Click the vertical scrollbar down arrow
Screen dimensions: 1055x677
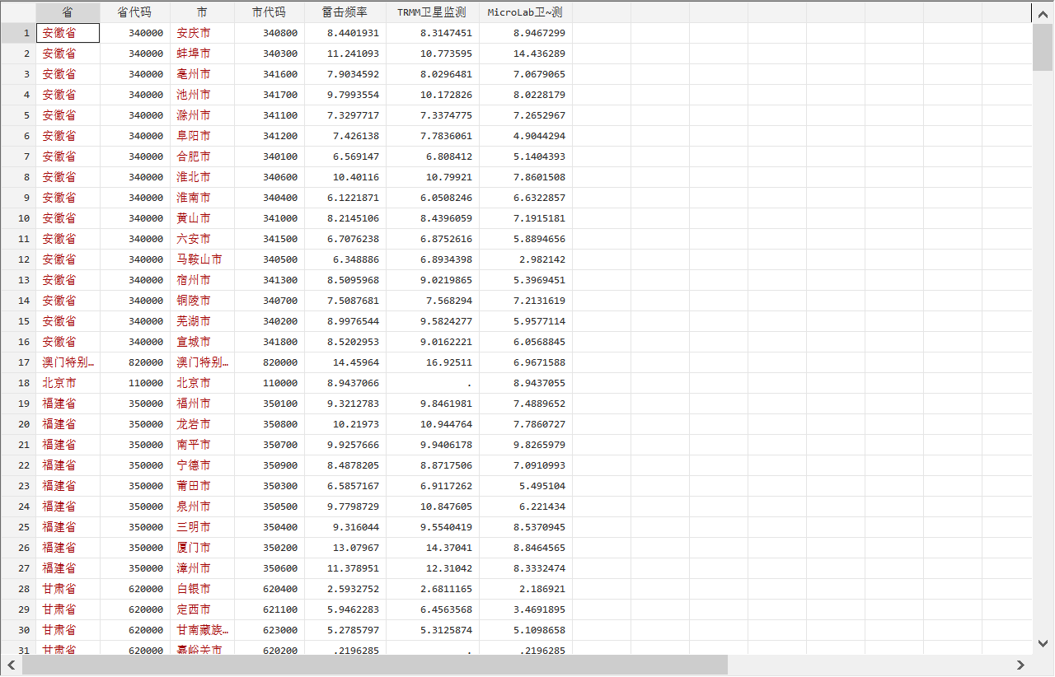pos(1043,643)
